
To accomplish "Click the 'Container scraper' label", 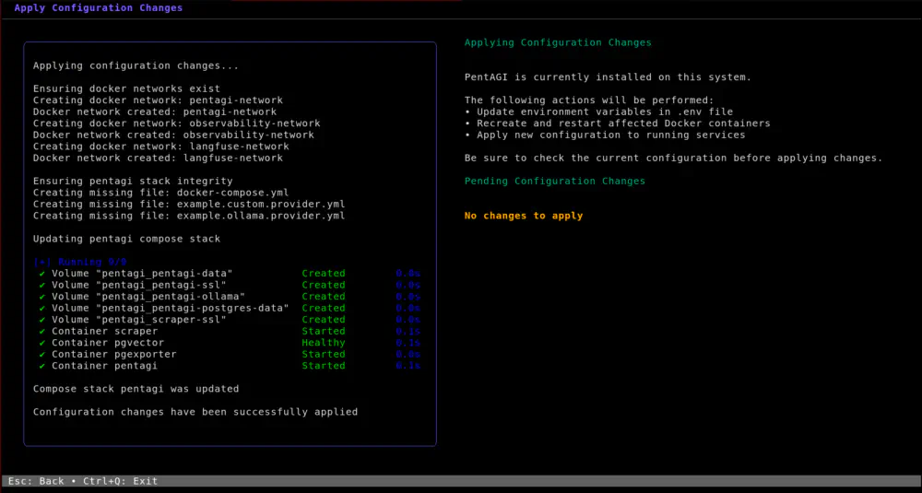I will (x=105, y=331).
